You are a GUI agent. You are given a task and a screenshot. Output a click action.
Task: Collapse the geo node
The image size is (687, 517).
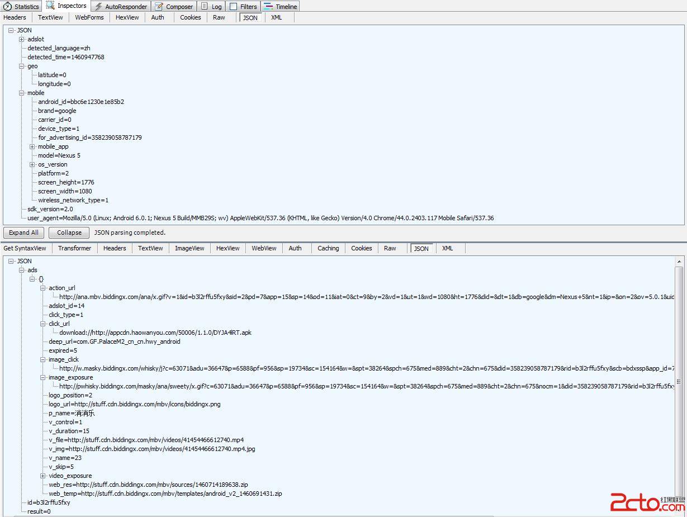click(x=22, y=66)
